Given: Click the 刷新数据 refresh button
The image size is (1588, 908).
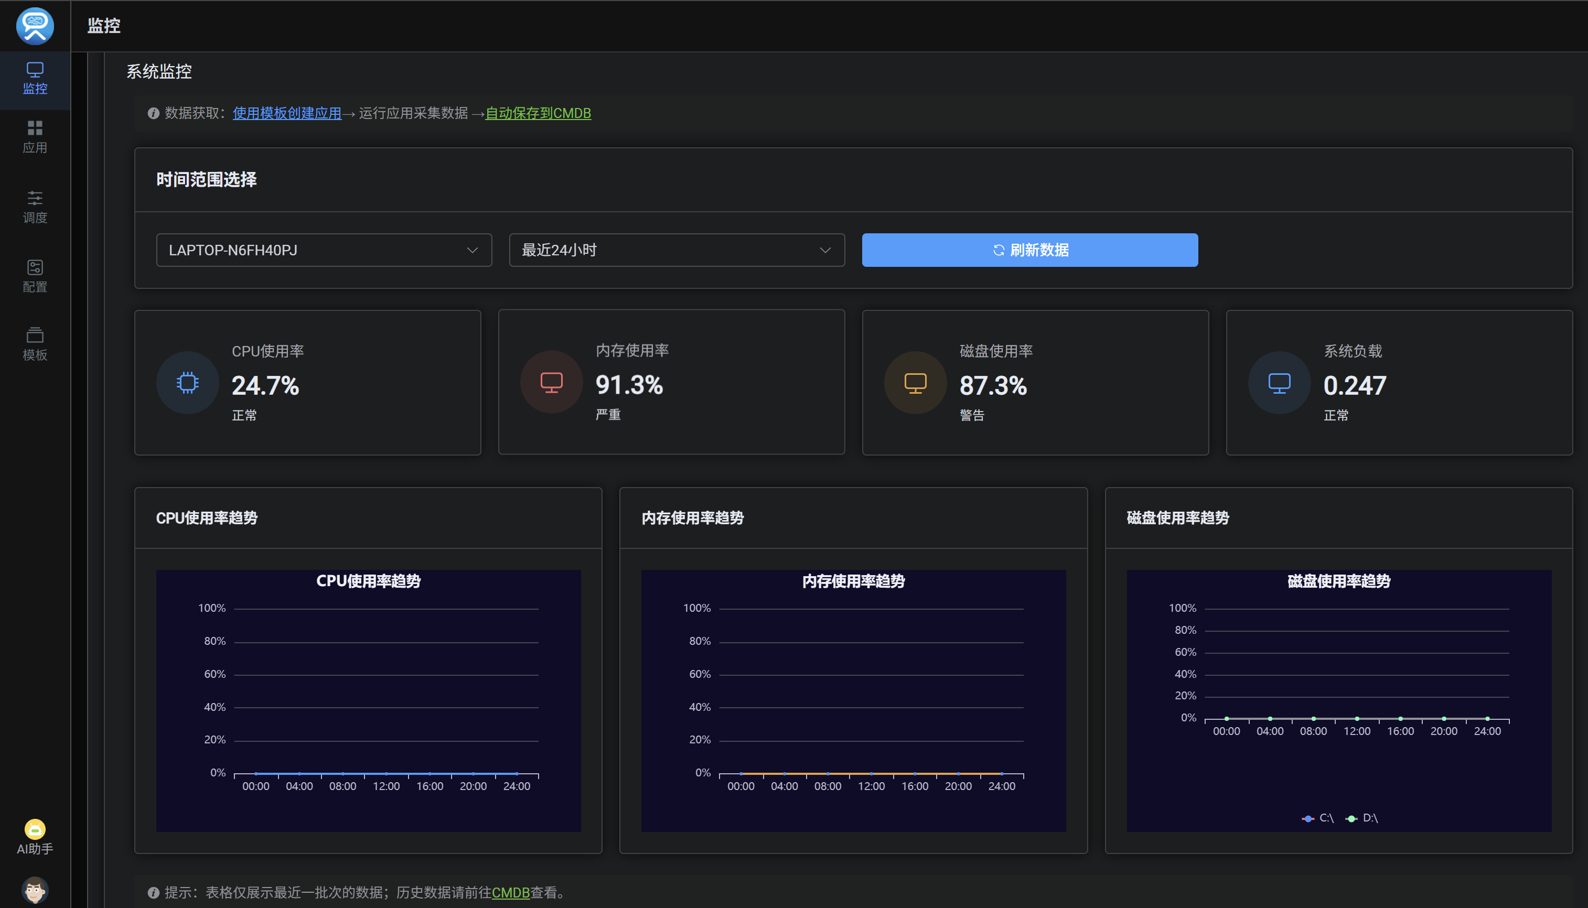Looking at the screenshot, I should tap(1029, 250).
